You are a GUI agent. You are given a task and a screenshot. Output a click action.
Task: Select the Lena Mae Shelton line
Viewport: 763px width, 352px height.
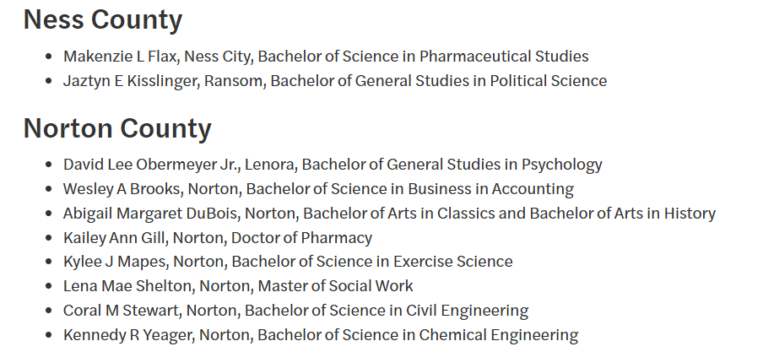(238, 286)
